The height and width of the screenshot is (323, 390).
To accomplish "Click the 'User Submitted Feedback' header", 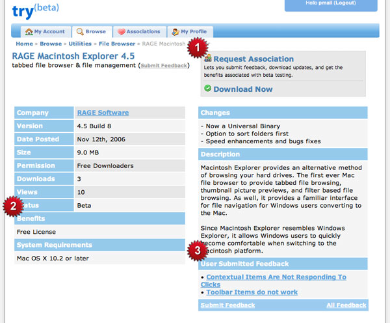I will pos(283,264).
